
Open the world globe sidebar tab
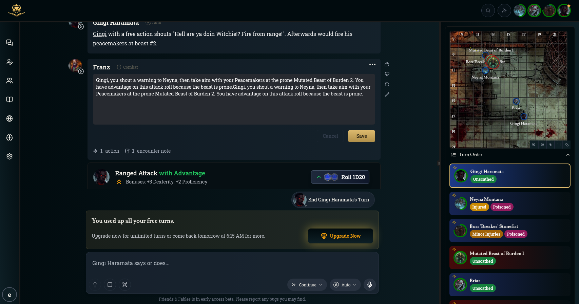pos(9,118)
